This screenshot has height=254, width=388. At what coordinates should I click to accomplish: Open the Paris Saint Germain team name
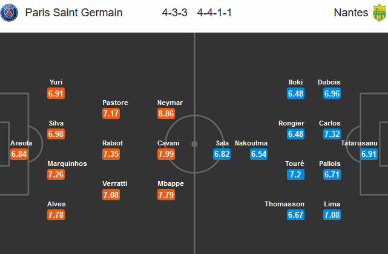click(74, 13)
